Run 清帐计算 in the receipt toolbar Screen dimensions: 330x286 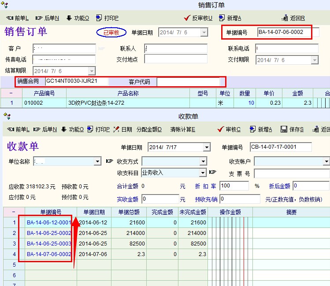click(x=182, y=129)
